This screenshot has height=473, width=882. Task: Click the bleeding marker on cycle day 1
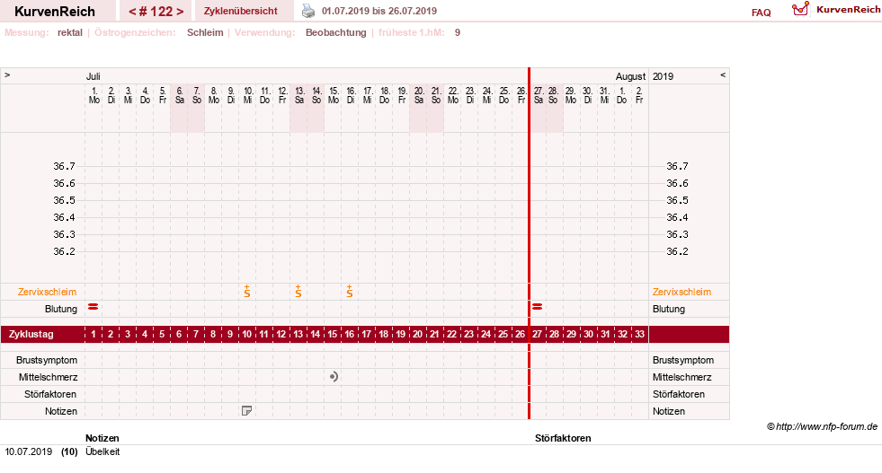coord(94,307)
